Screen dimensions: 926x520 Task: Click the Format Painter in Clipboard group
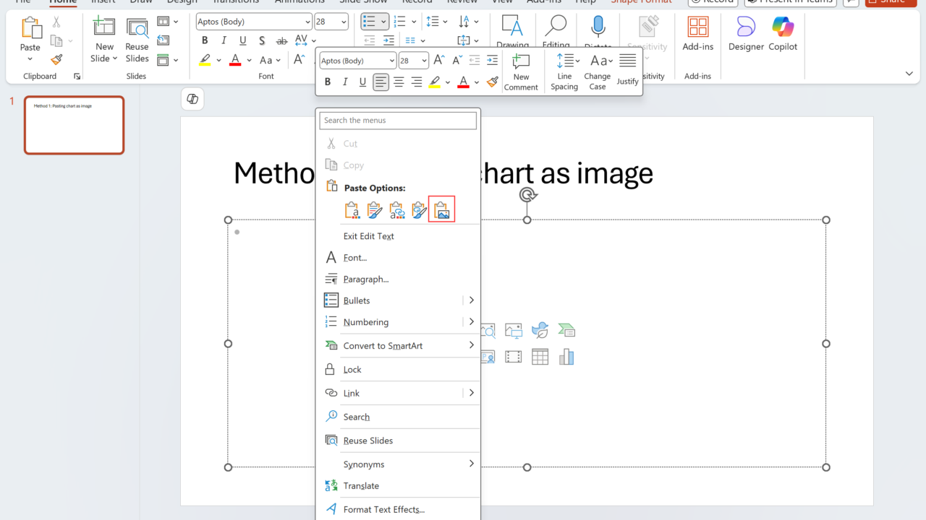click(x=56, y=59)
